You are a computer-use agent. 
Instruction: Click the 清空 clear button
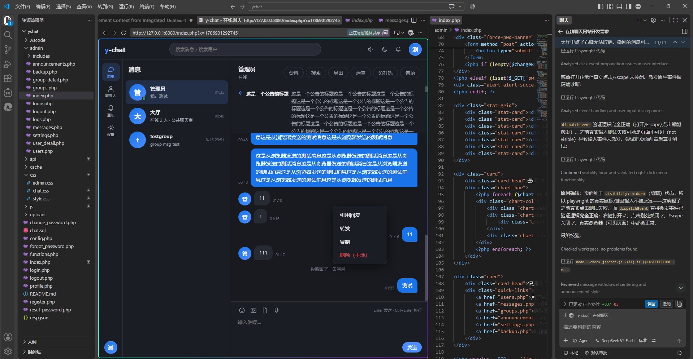361,73
